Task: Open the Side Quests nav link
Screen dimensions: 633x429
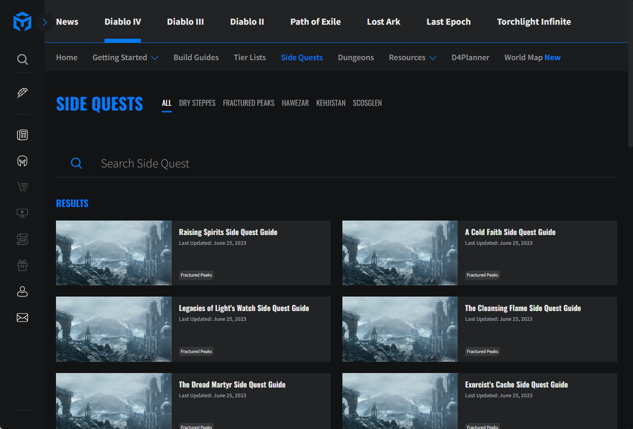Action: pos(302,57)
